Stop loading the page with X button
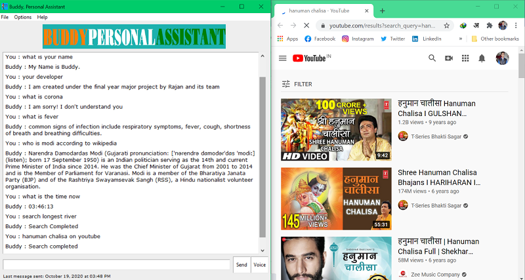The height and width of the screenshot is (280, 525). pos(308,26)
